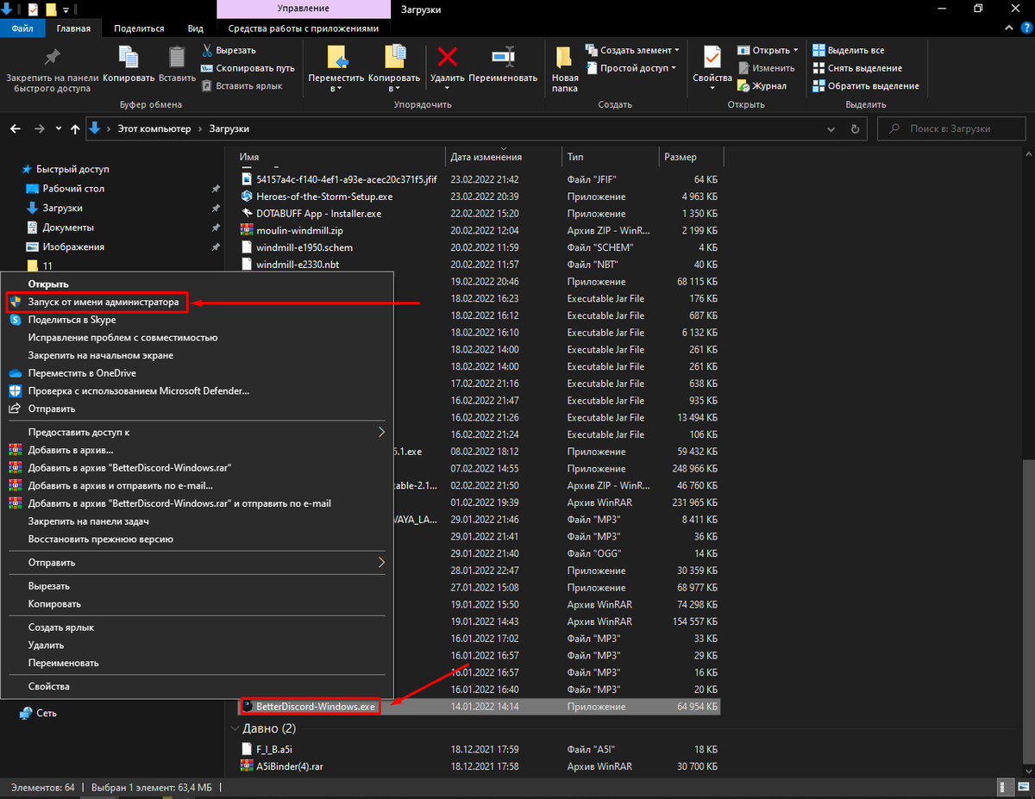Collapse the ribbon with the chevron
The width and height of the screenshot is (1035, 799).
(1010, 28)
